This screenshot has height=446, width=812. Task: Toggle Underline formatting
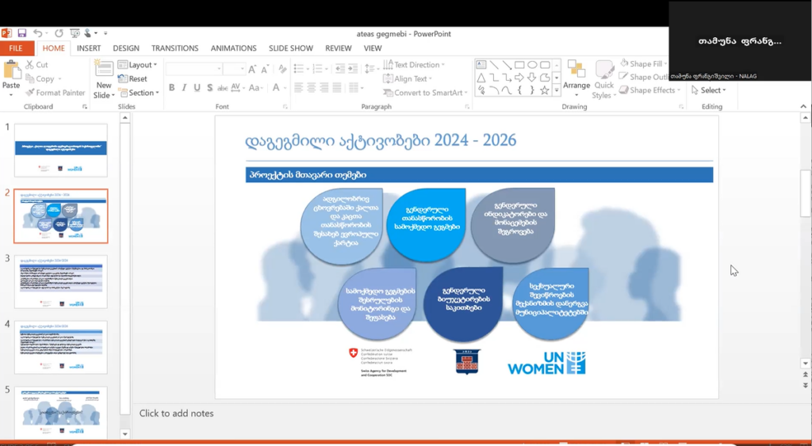[196, 88]
